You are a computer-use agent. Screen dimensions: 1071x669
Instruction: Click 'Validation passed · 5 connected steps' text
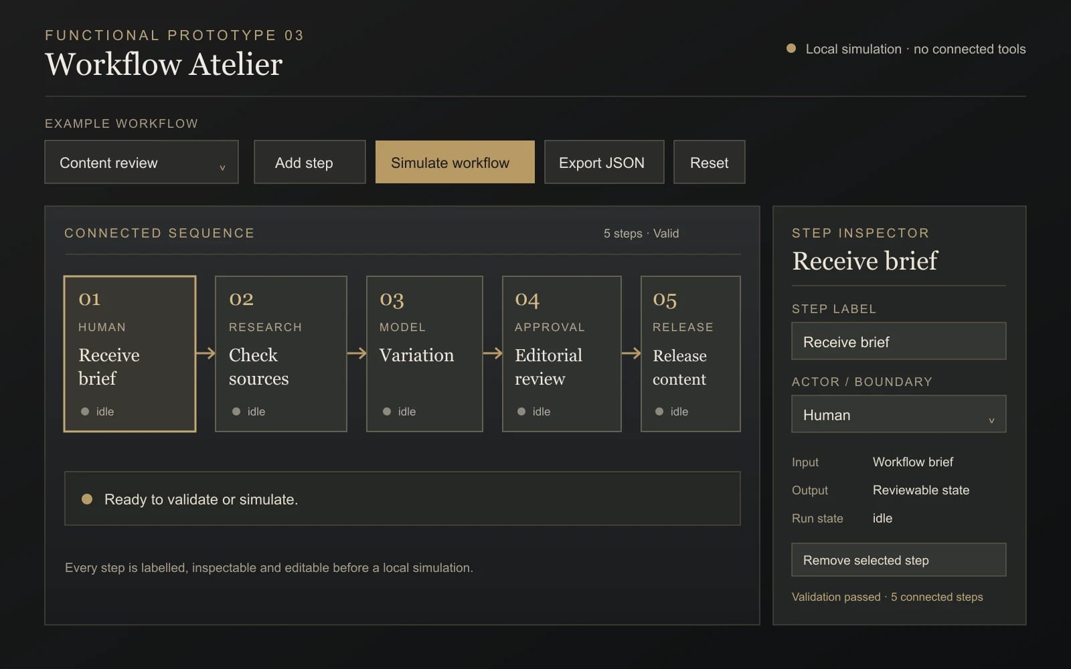(x=888, y=597)
